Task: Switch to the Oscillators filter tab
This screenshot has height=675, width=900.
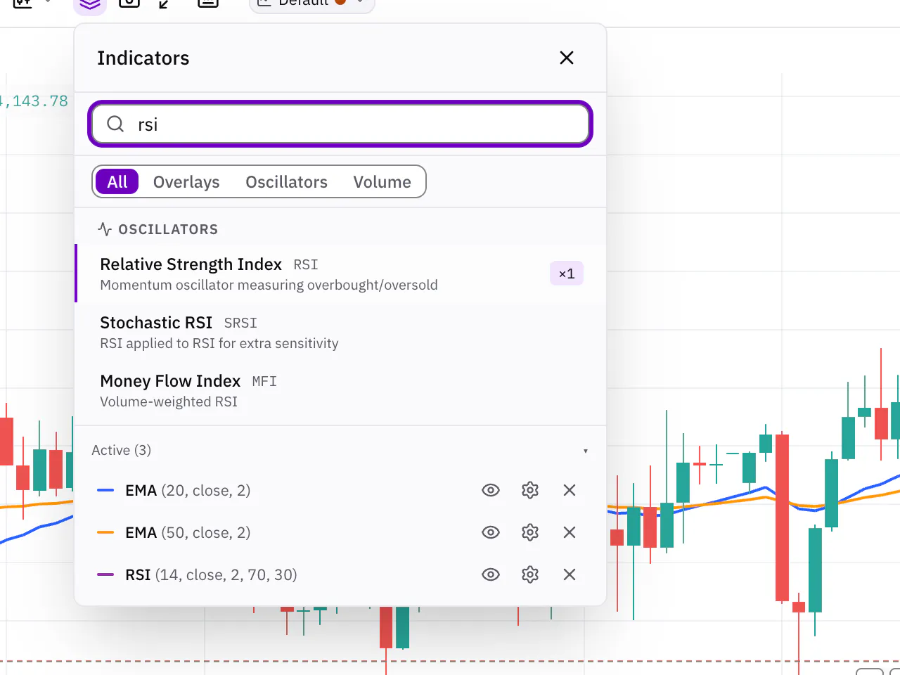Action: pos(286,182)
